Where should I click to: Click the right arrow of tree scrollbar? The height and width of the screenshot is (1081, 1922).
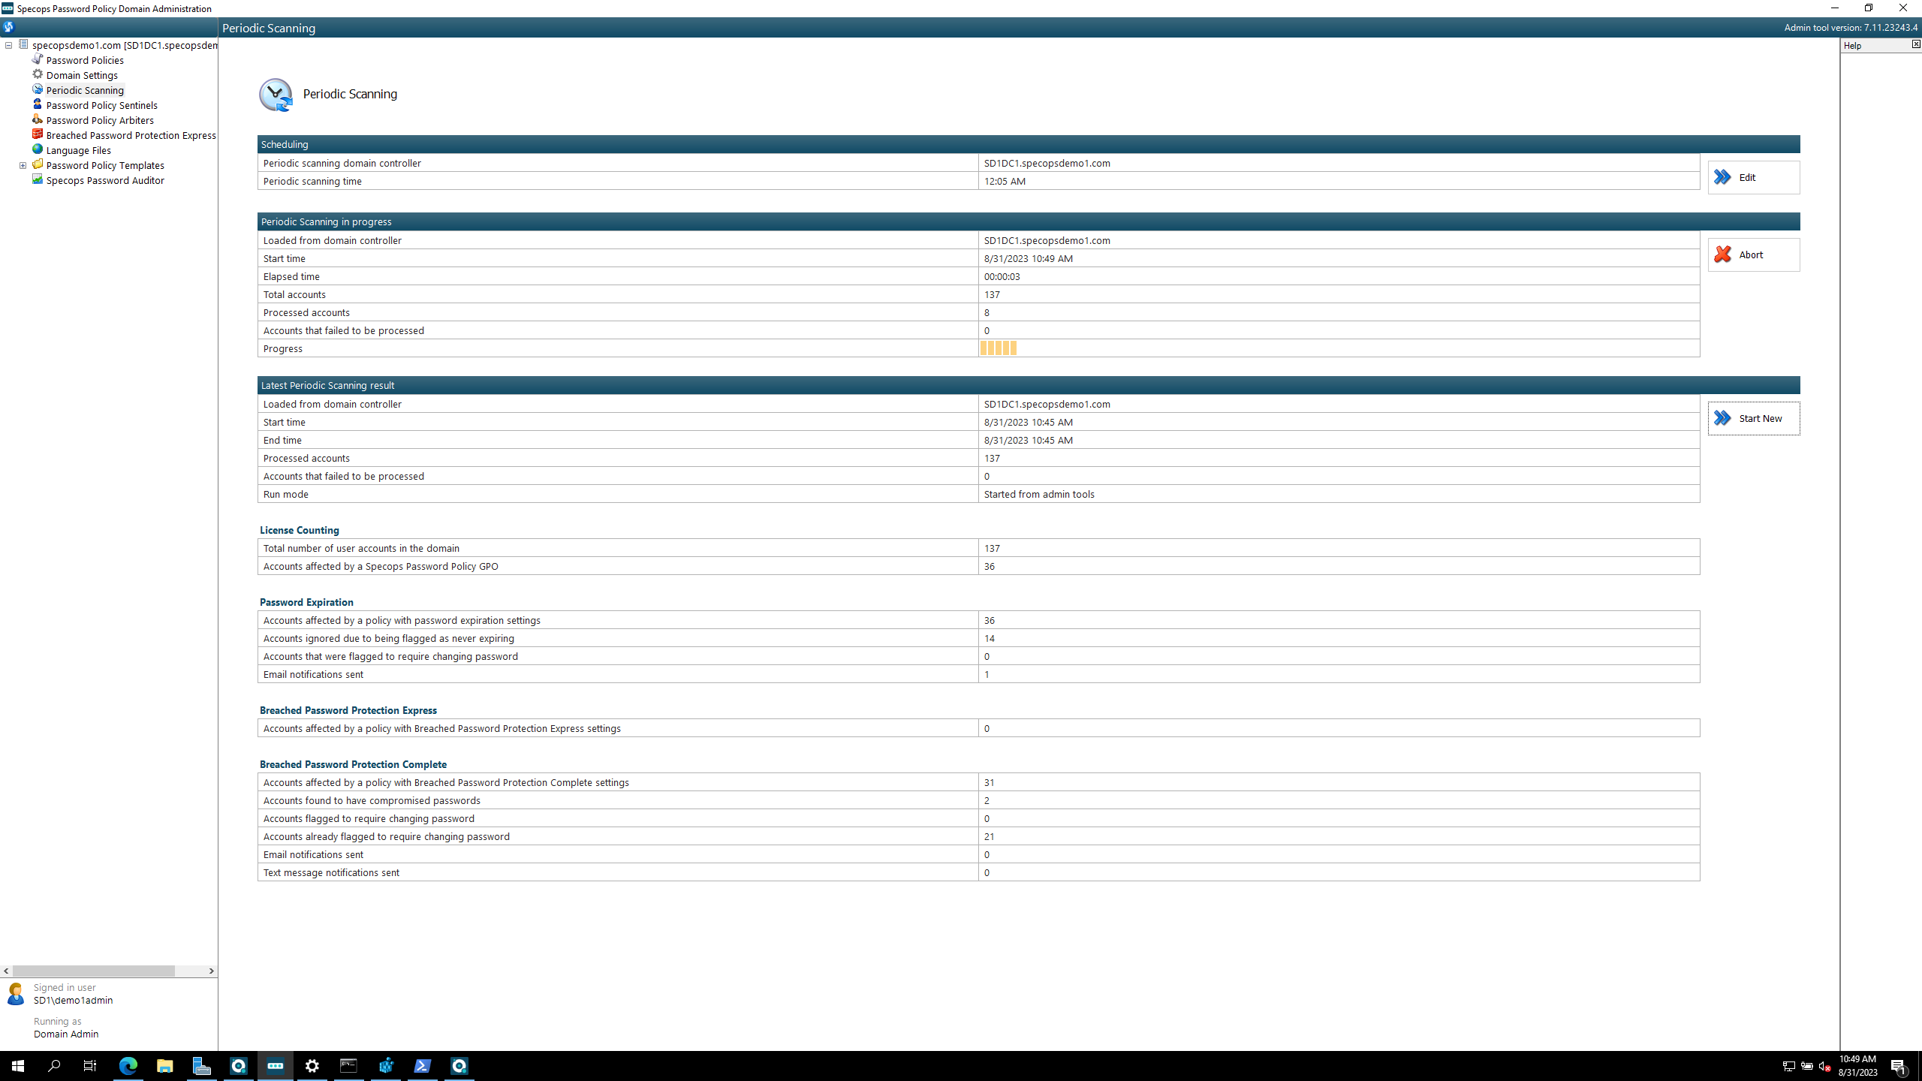click(211, 971)
